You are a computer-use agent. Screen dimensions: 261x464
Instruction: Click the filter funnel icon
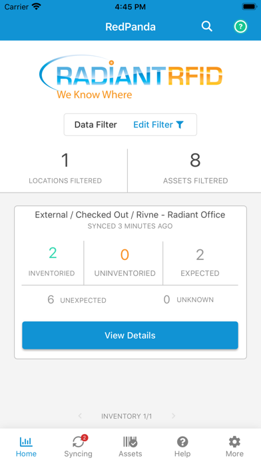point(180,125)
